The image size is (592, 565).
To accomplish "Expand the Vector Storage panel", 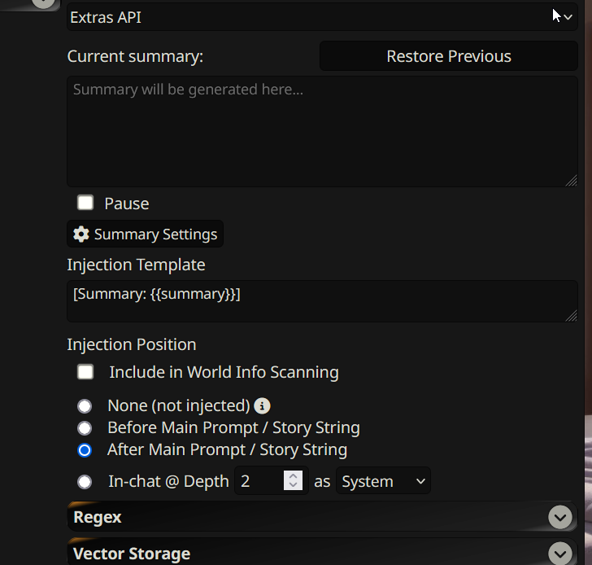I will coord(322,553).
